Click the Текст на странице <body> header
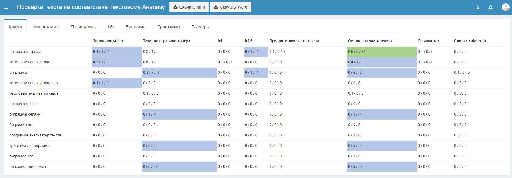Image resolution: width=512 pixels, height=178 pixels. [x=166, y=41]
